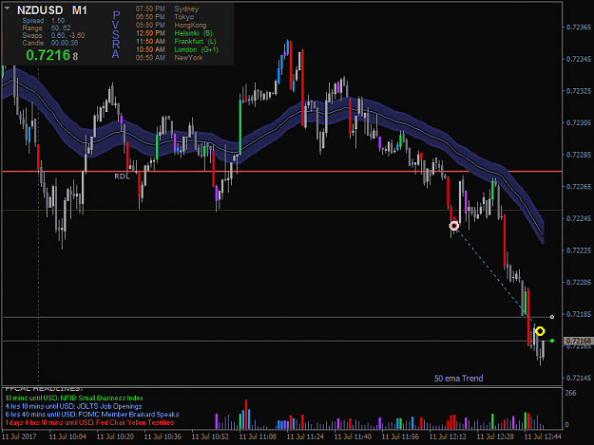This screenshot has height=445, width=594.
Task: Click the 0.72145 price scale label
Action: [x=579, y=378]
